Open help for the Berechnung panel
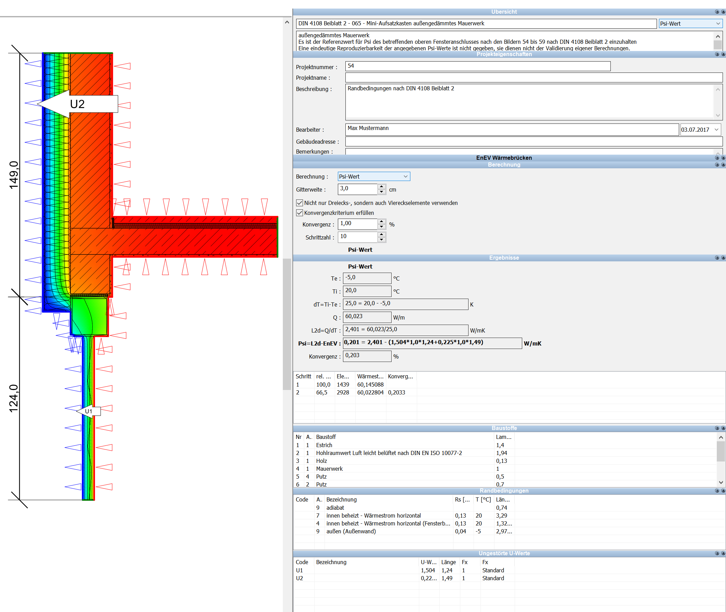This screenshot has height=612, width=726. (x=717, y=165)
